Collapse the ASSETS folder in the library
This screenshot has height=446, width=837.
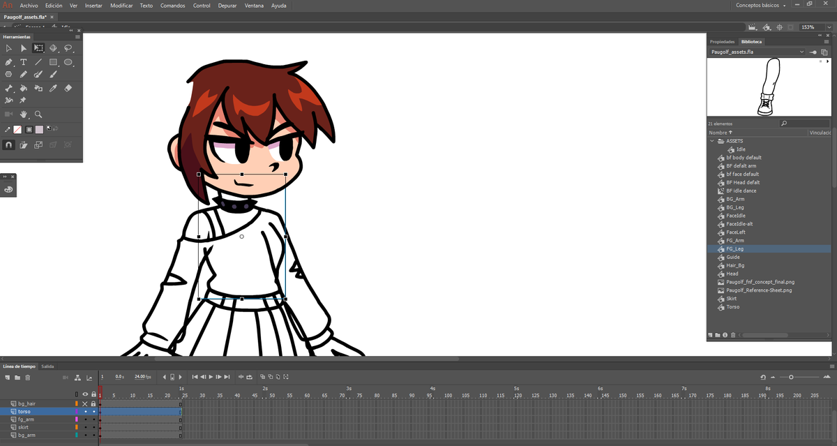[x=712, y=141]
